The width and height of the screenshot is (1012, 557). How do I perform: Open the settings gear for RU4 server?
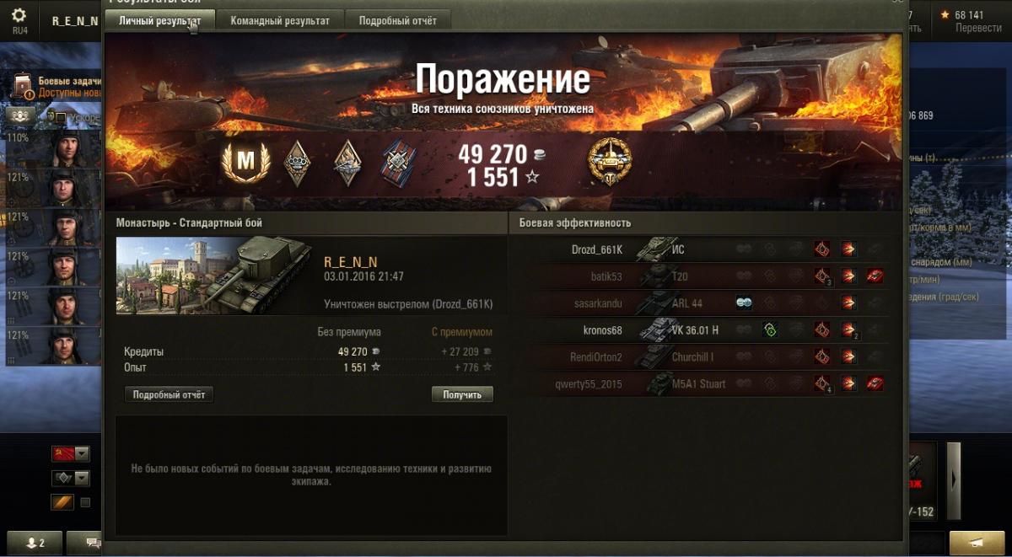point(19,15)
